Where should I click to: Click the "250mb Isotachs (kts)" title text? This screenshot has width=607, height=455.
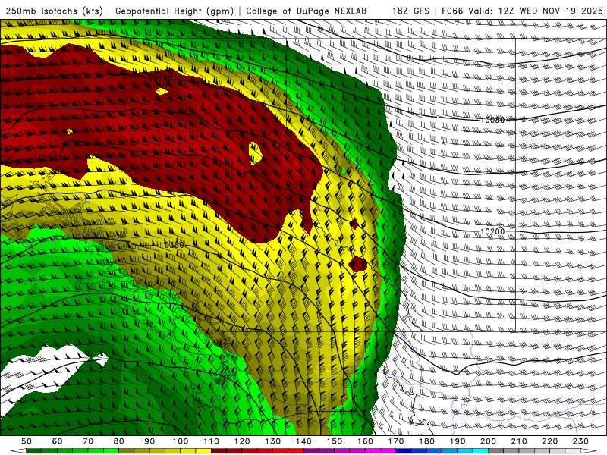(54, 11)
